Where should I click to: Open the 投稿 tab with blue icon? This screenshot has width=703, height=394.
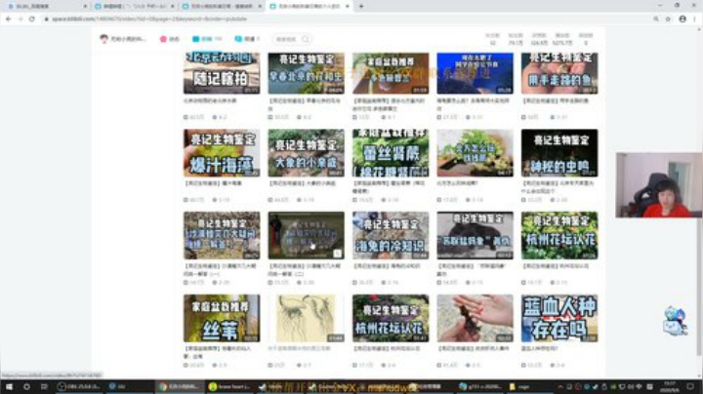(207, 39)
